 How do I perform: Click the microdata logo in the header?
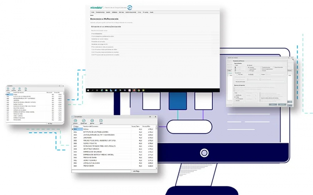coord(96,7)
